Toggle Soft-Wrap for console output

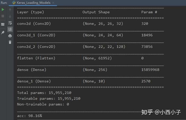pos(10,23)
